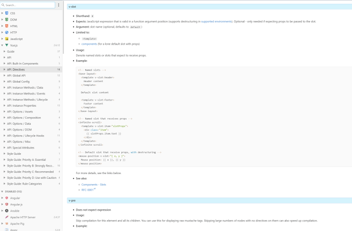Open API: Instance Methods / Events

tap(31, 93)
